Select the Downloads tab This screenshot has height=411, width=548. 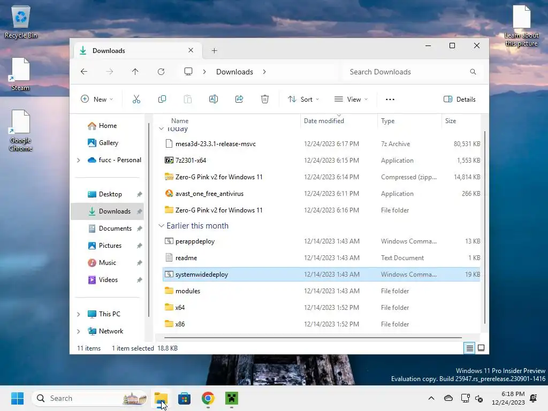138,51
